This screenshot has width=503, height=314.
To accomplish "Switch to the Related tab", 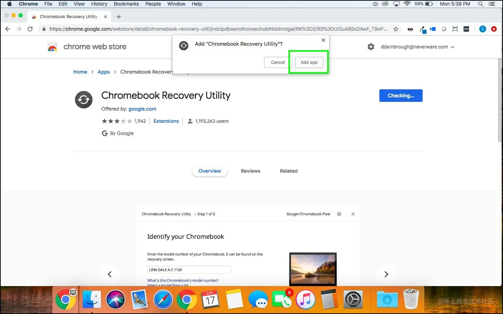I will [x=289, y=171].
